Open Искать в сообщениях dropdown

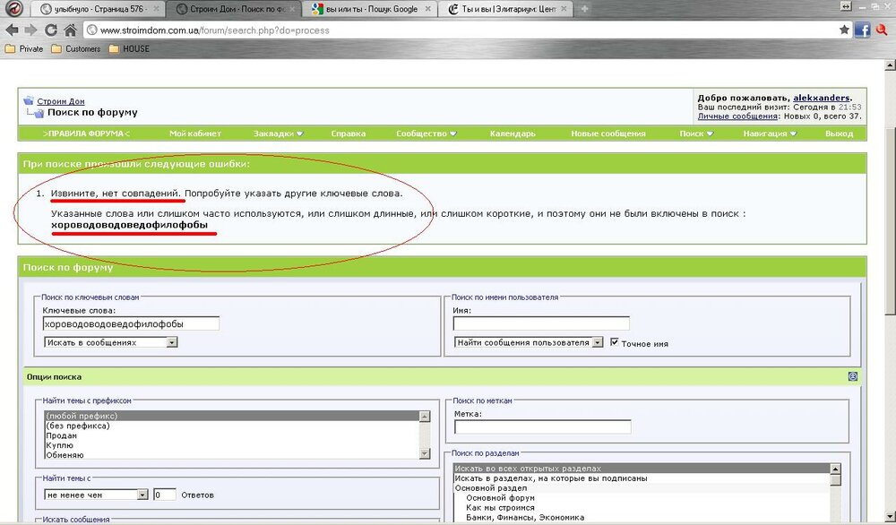click(111, 342)
